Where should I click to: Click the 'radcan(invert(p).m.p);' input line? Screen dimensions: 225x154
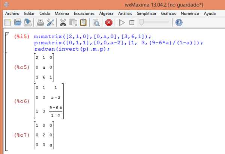coord(72,49)
